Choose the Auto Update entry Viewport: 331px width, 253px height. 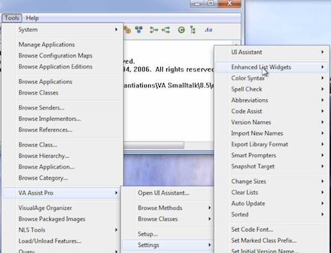tap(271, 203)
